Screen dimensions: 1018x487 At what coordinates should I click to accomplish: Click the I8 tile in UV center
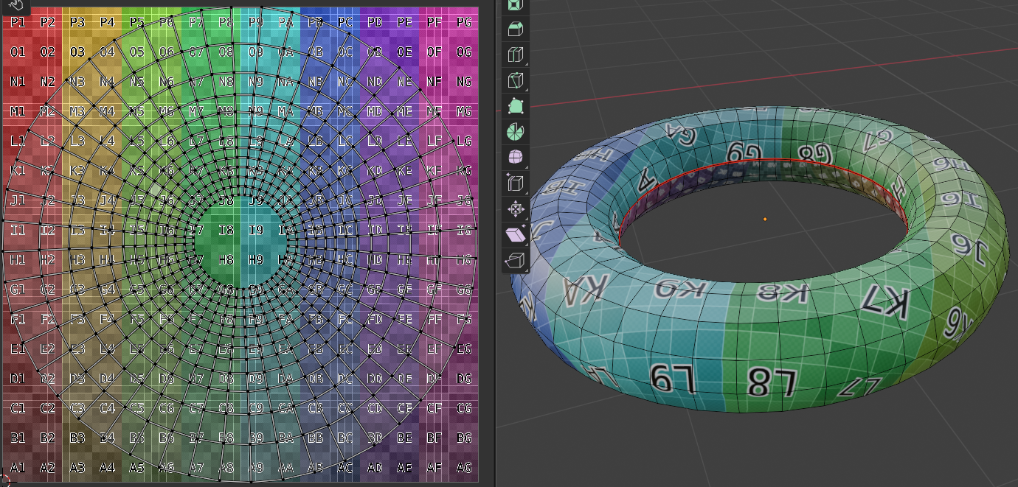[x=226, y=230]
